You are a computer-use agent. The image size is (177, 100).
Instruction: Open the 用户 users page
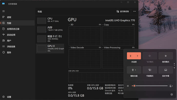[17, 41]
